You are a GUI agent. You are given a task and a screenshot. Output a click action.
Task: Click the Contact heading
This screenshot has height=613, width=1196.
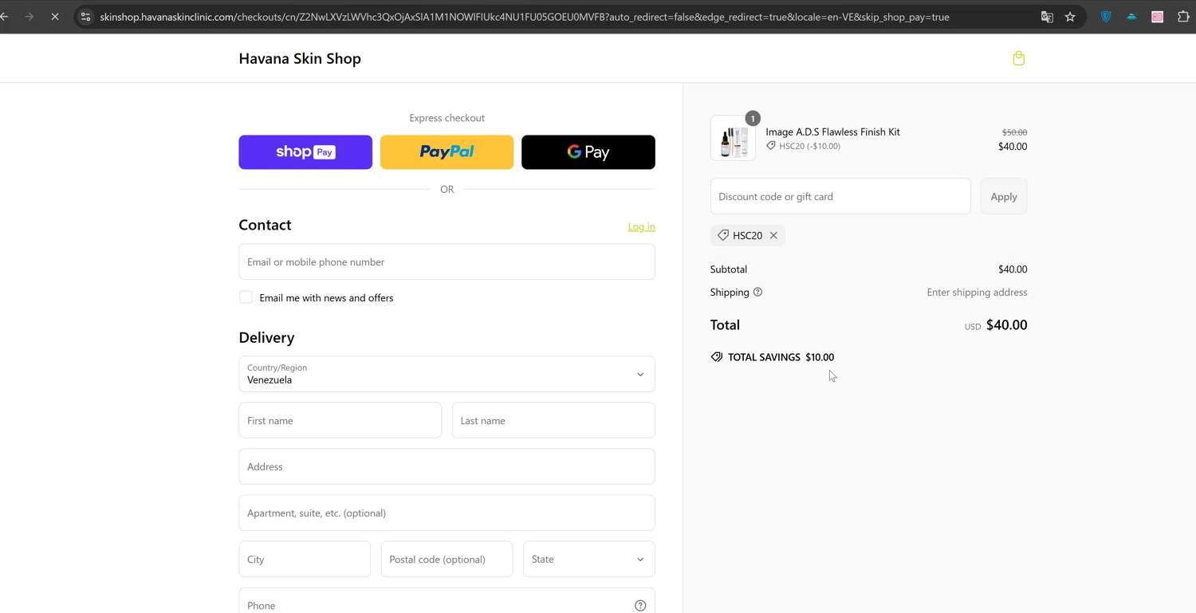[265, 225]
